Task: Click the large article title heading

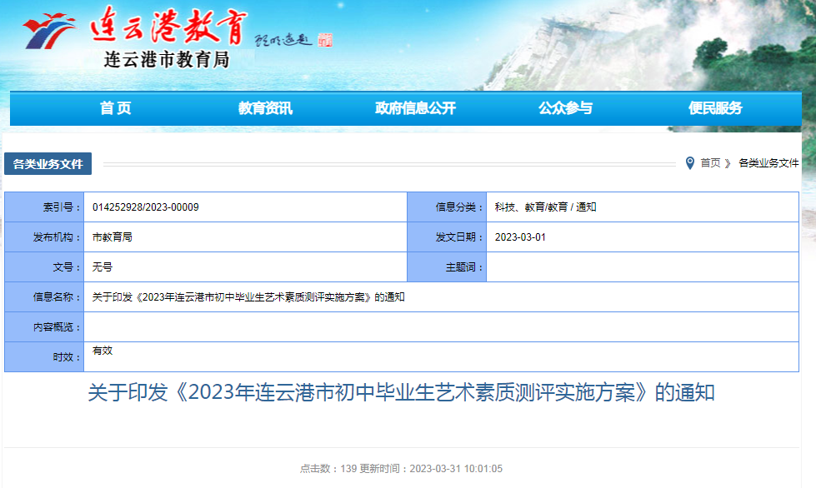Action: coord(401,392)
